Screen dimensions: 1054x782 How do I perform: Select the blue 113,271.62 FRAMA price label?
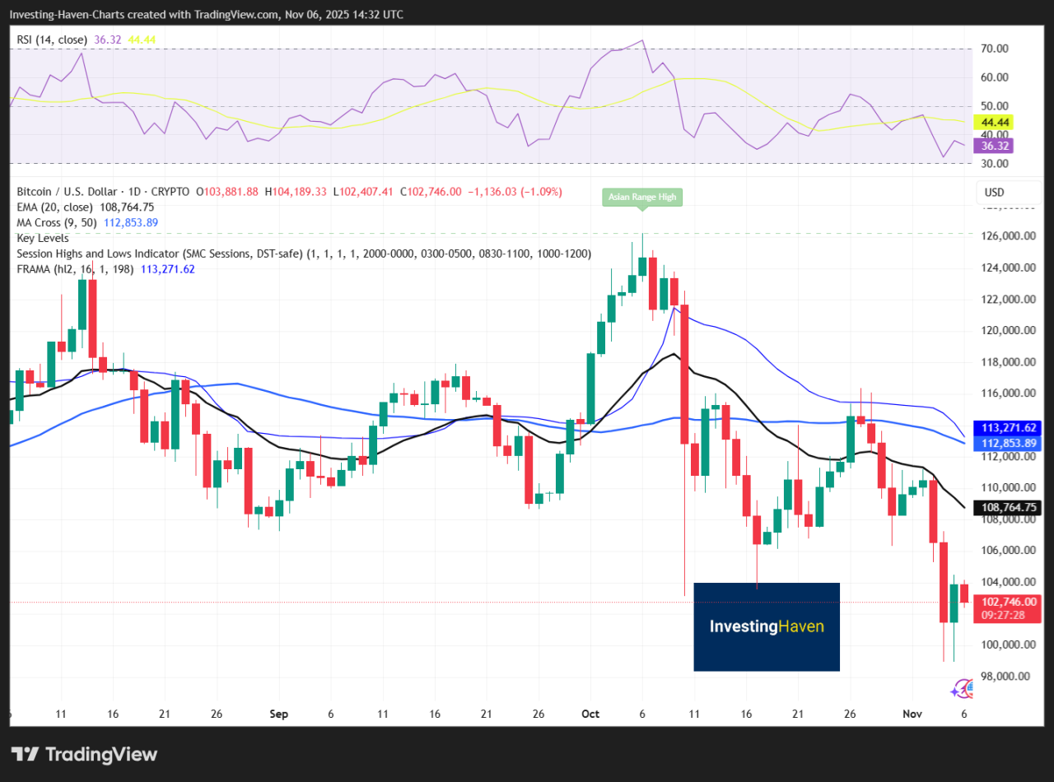1006,427
